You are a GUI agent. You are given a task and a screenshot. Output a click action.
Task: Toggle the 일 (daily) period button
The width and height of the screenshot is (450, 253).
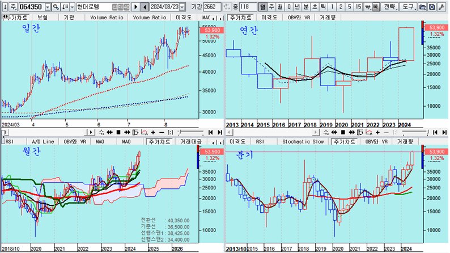(x=263, y=7)
